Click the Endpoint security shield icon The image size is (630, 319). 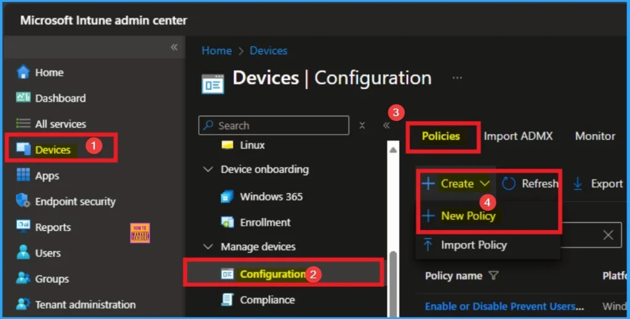click(23, 200)
